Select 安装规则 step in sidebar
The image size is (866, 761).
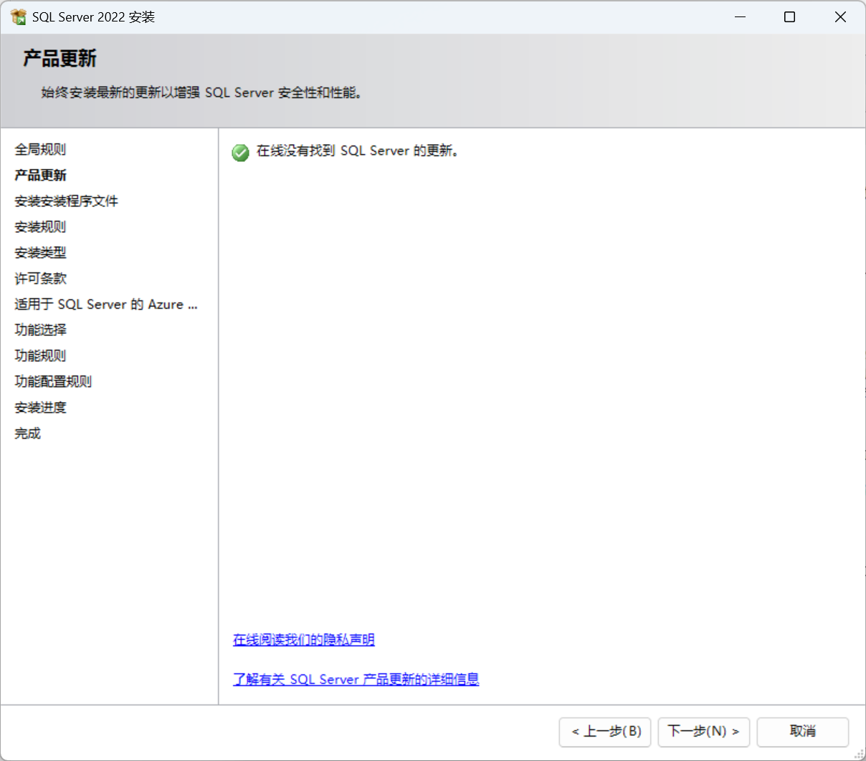40,226
